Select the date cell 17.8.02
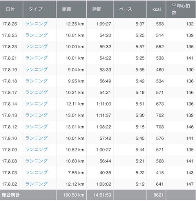The height and width of the screenshot is (201, 196). click(x=9, y=184)
